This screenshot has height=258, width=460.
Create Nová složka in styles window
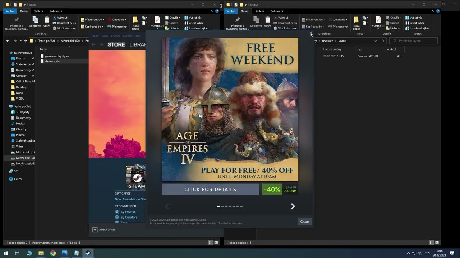[135, 23]
